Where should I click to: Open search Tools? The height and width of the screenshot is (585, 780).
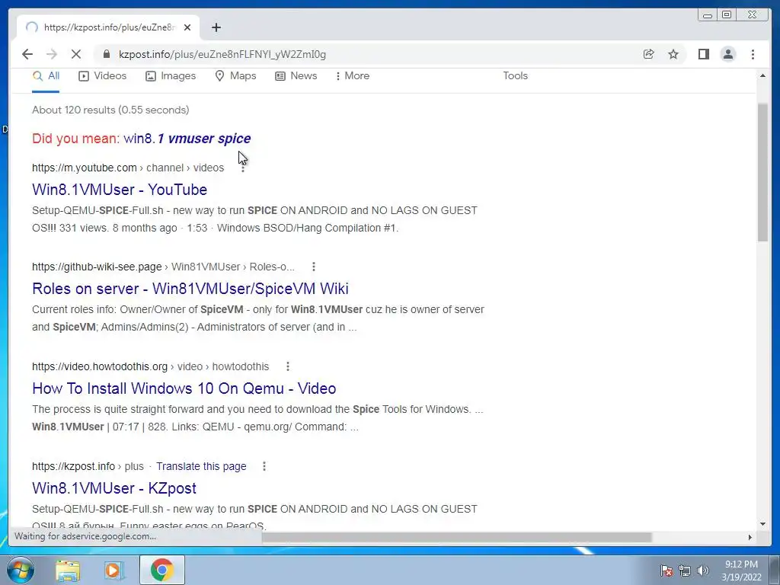pyautogui.click(x=515, y=76)
